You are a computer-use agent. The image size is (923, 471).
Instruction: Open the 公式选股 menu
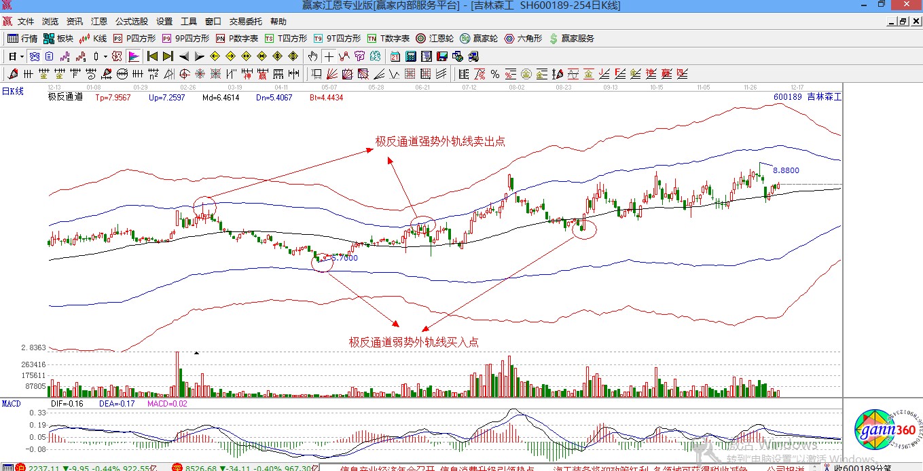[132, 22]
